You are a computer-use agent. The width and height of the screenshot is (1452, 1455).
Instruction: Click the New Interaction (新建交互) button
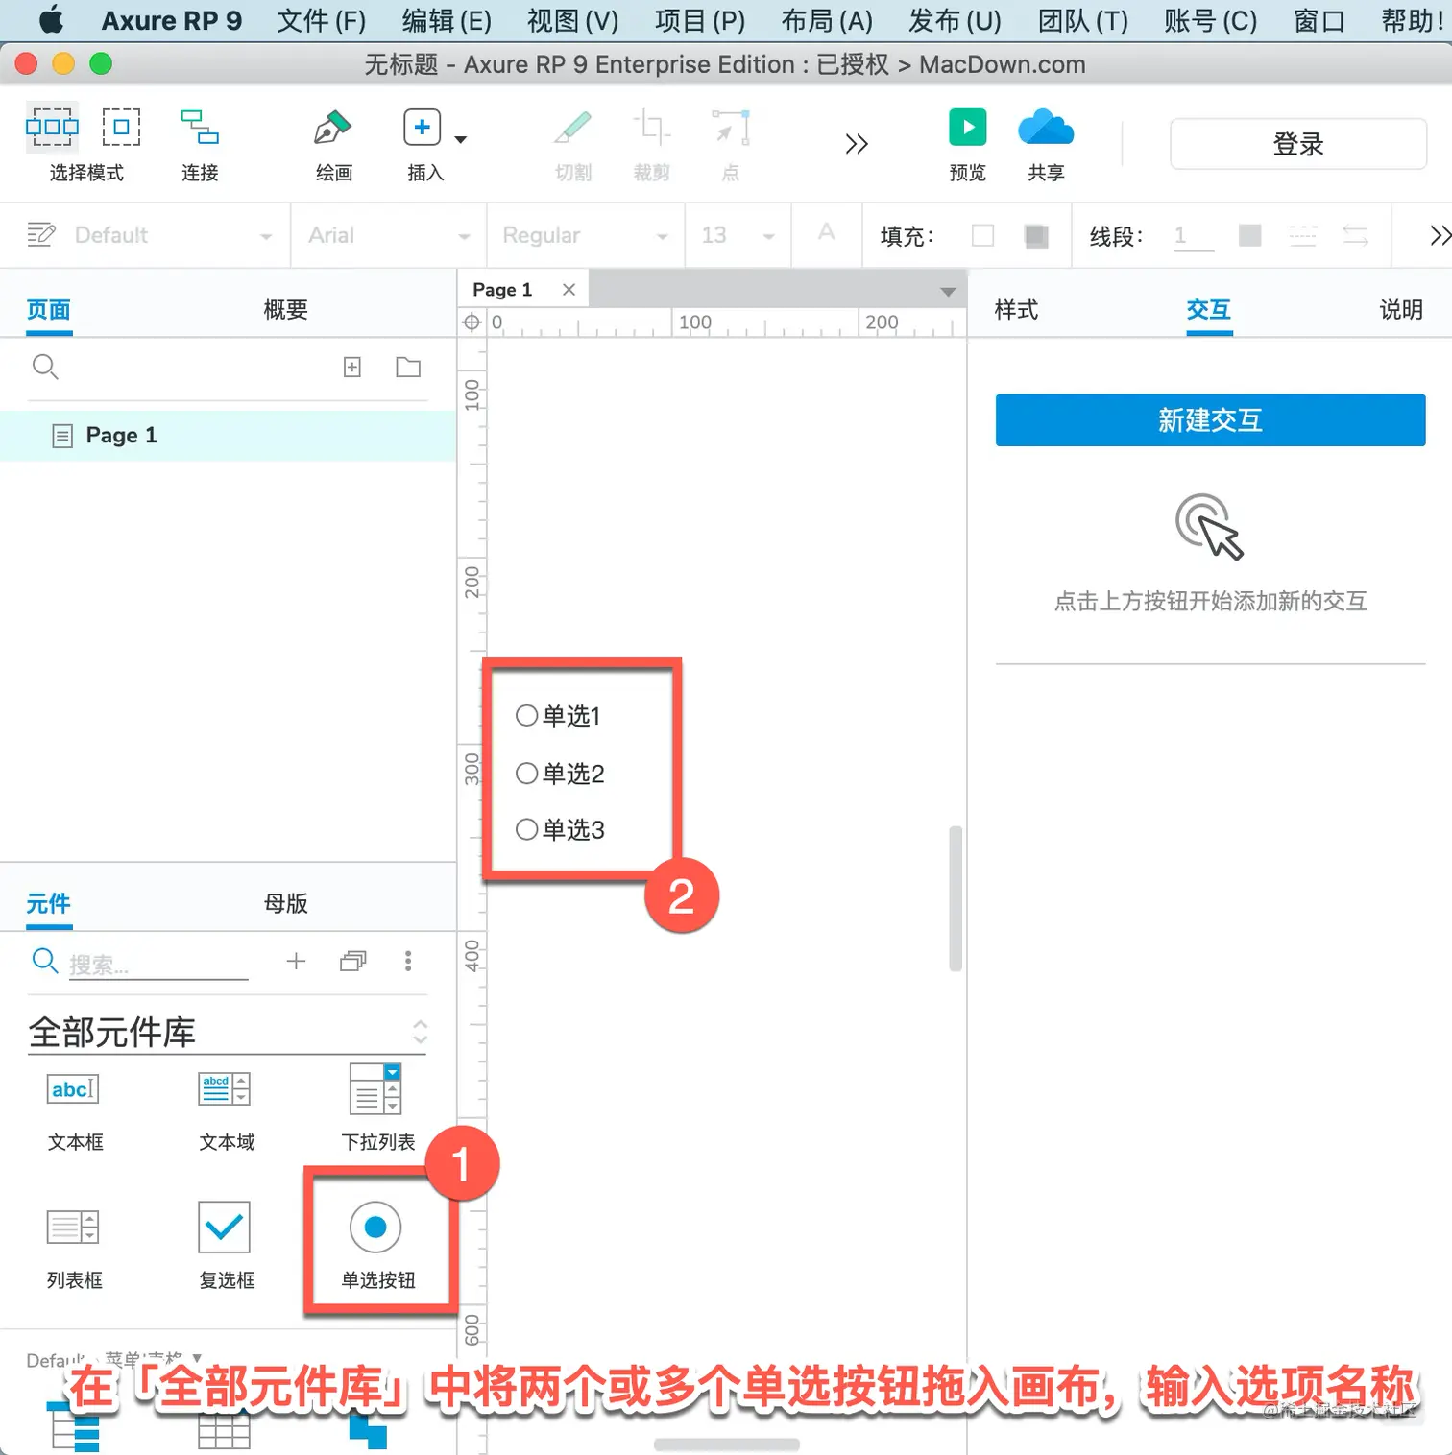pyautogui.click(x=1210, y=420)
